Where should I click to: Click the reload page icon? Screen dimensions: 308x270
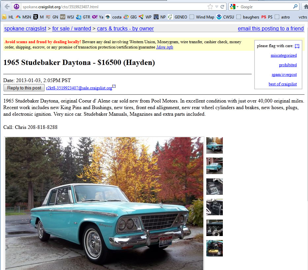point(222,7)
